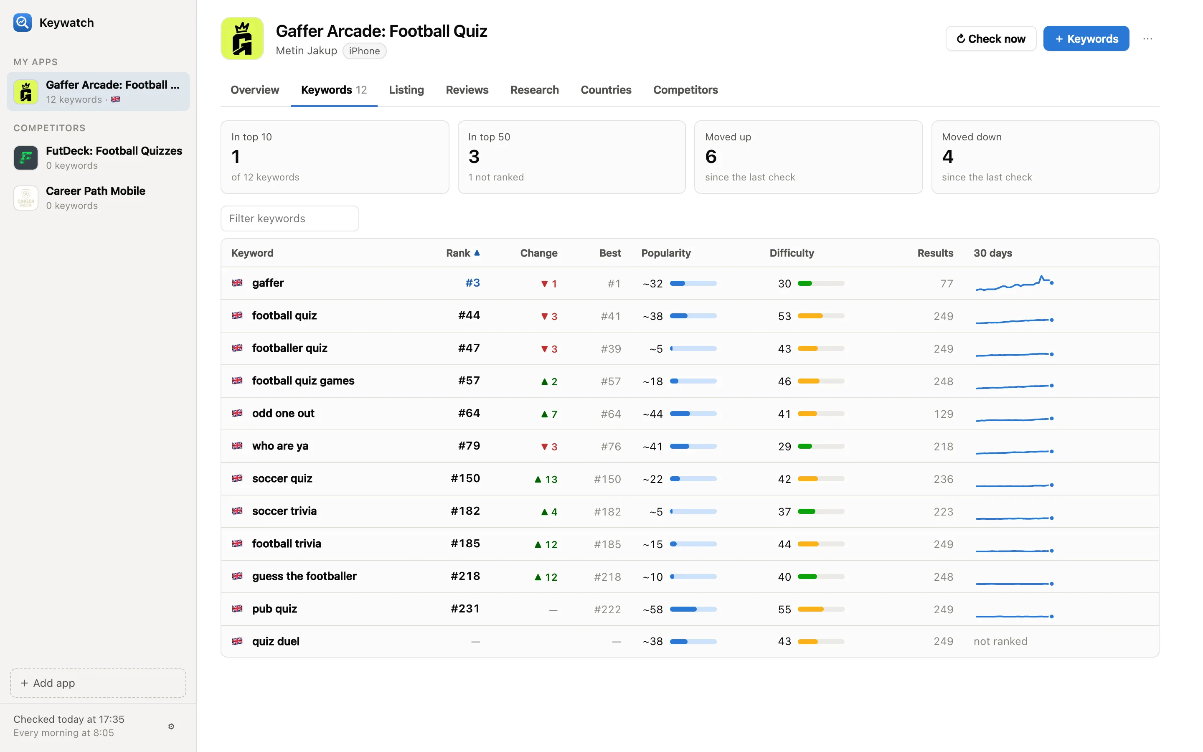Viewport: 1203px width, 752px height.
Task: Sort by Keyword column header
Action: 252,253
